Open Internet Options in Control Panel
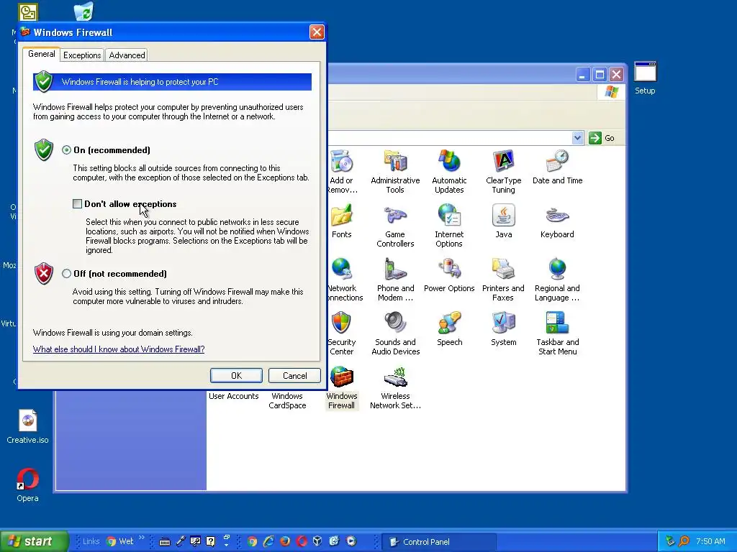 449,226
